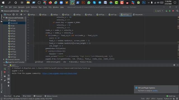Switch to the hiscore.txt editor tab
The width and height of the screenshot is (179, 100).
(139, 14)
